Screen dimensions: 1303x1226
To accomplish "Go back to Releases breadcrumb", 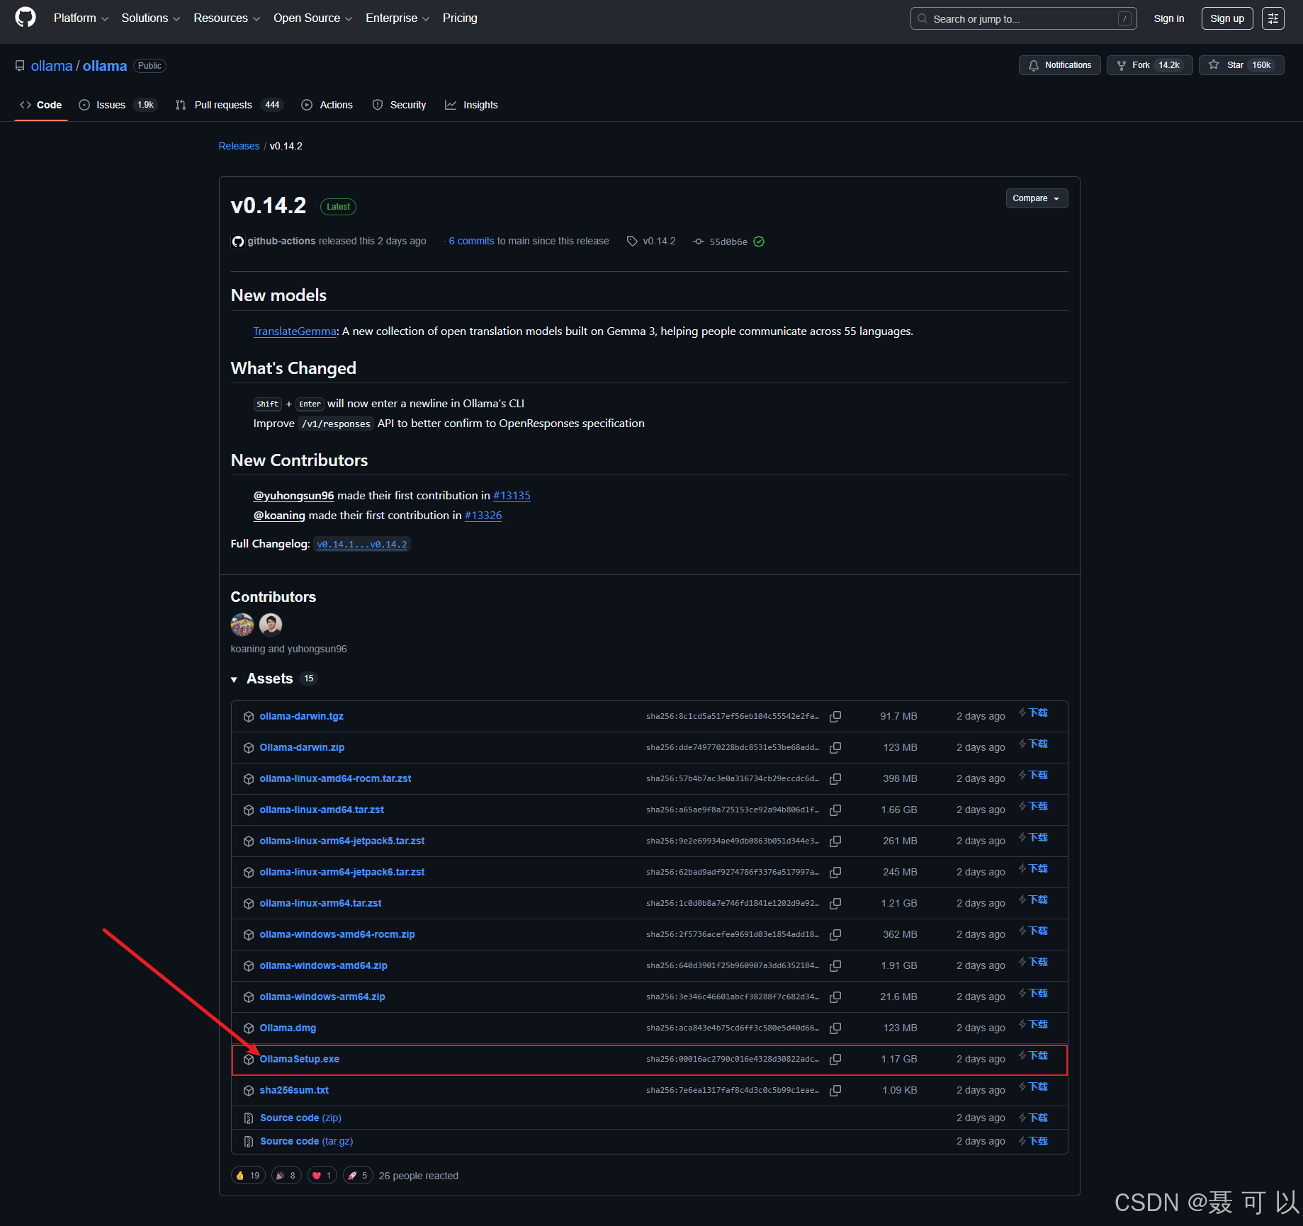I will pyautogui.click(x=239, y=146).
